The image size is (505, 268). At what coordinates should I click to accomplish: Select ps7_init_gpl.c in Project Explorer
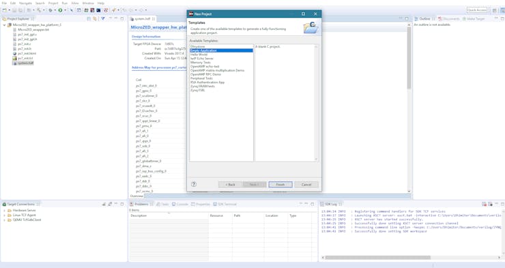coord(27,34)
